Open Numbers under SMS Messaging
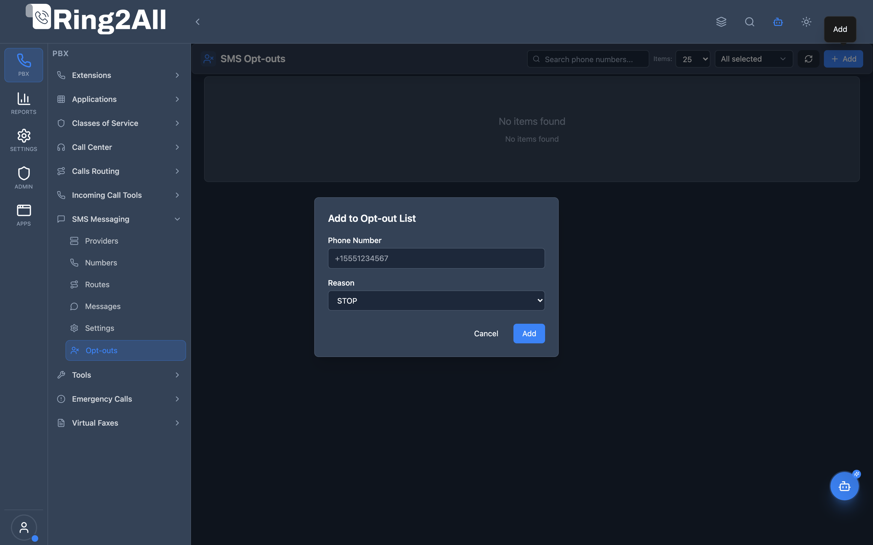The image size is (873, 545). click(125, 263)
